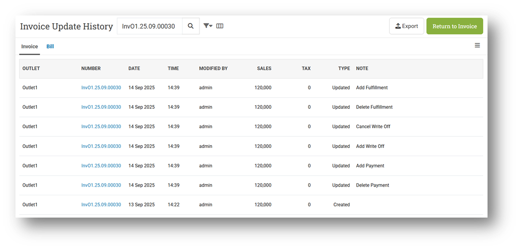Click '120,000' in the Created row
Screen dimensions: 519x249
(x=263, y=205)
